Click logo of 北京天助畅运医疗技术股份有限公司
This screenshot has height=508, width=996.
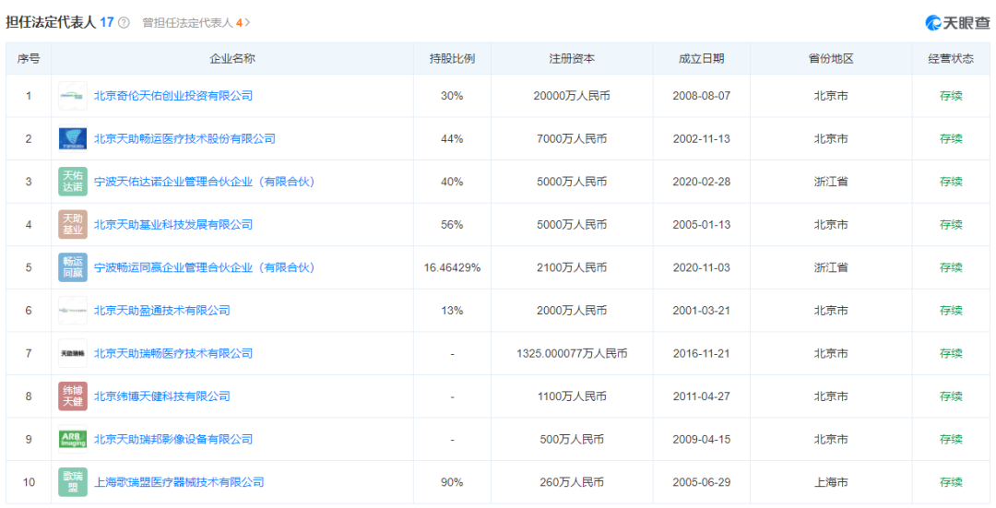click(x=73, y=138)
